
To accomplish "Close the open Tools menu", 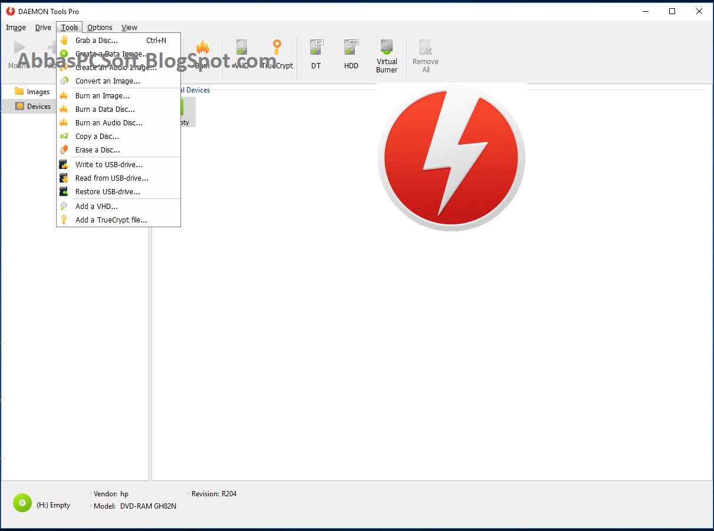I will 70,27.
